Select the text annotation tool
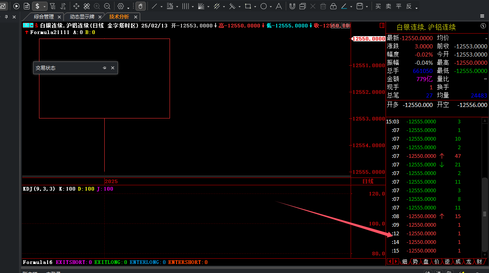Image resolution: width=489 pixels, height=273 pixels. click(279, 6)
